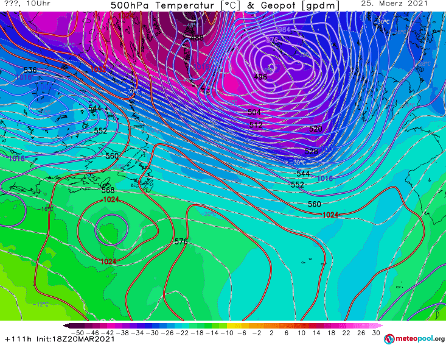
Task: Click the '-18' value on color scale
Action: click(x=197, y=333)
